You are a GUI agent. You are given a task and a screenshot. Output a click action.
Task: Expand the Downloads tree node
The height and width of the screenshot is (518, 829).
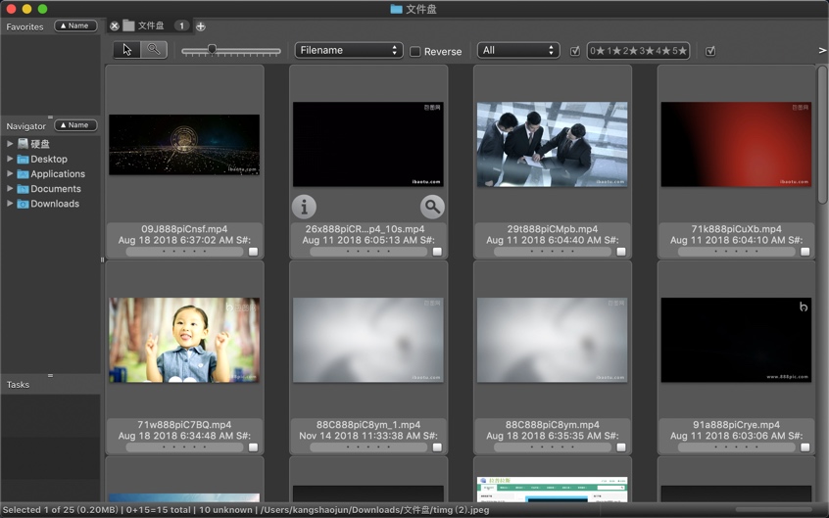(10, 203)
